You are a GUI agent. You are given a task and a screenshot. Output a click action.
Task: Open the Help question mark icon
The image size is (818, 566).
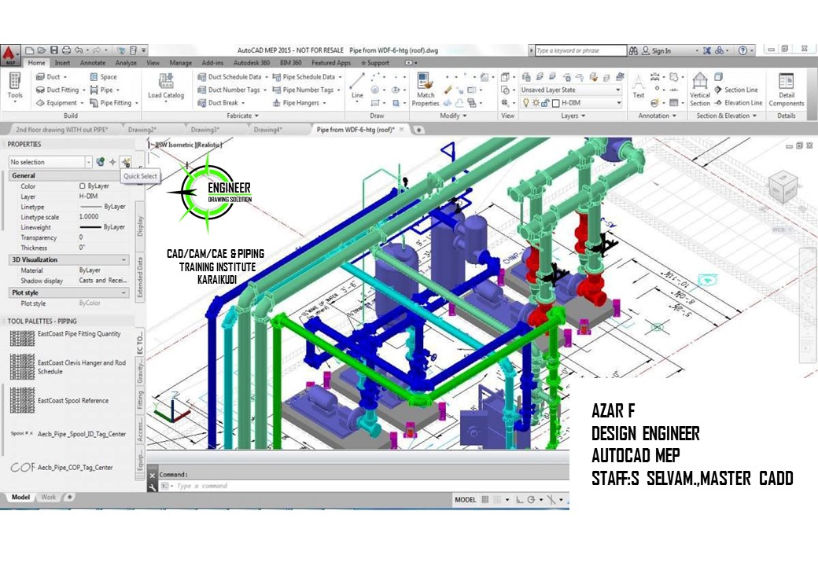pos(742,50)
